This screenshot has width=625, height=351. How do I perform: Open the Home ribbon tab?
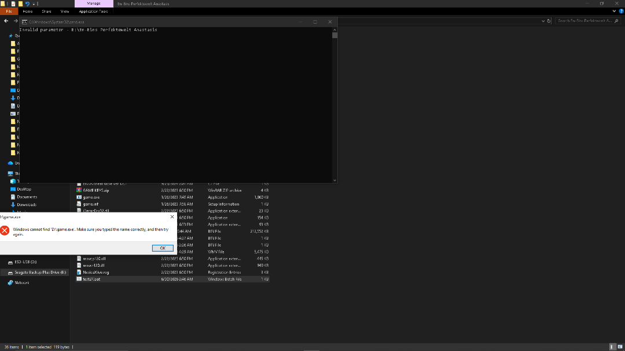(28, 11)
